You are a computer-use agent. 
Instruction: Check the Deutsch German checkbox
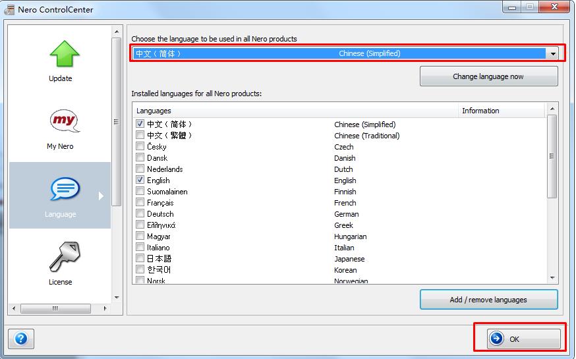tap(140, 213)
